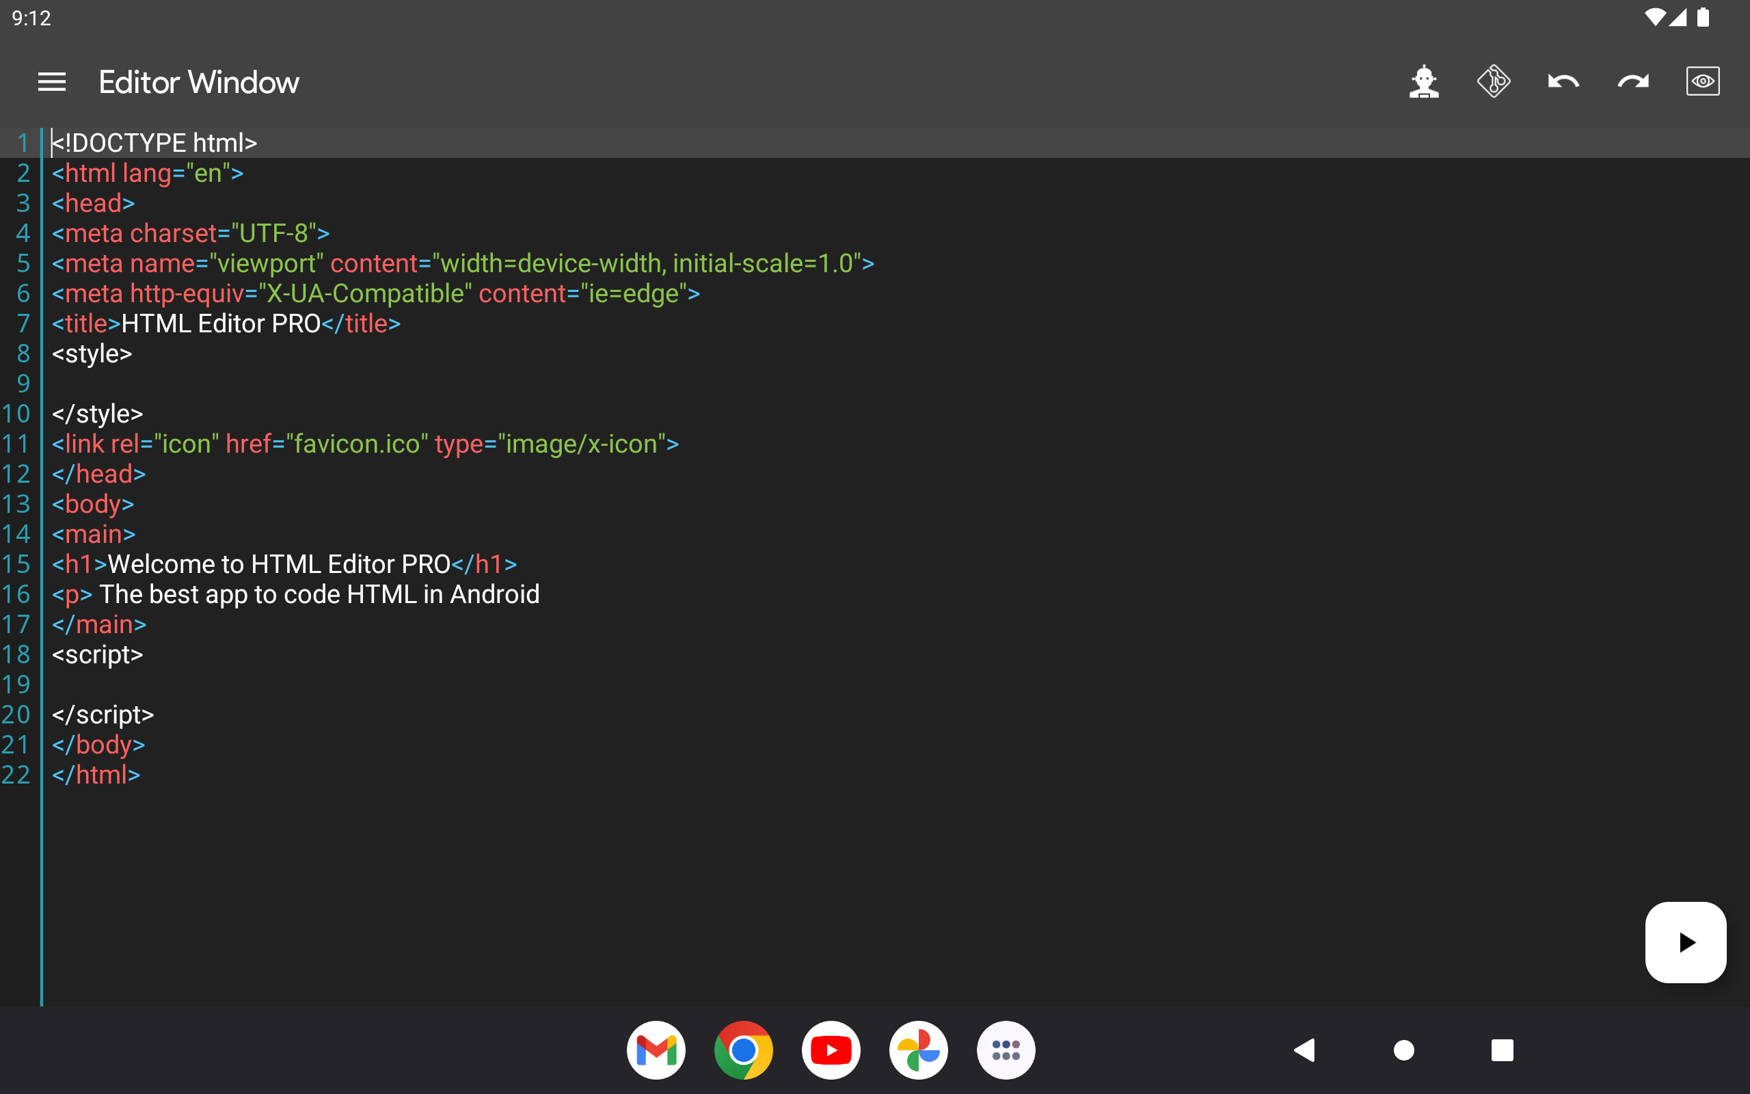
Task: Run code with the play button
Action: (1685, 942)
